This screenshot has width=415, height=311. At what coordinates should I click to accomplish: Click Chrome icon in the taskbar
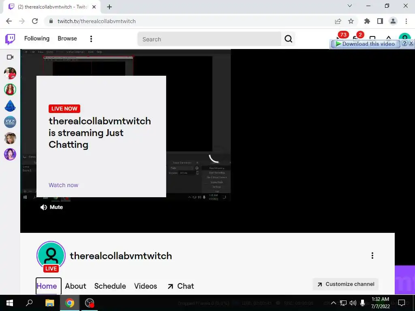point(70,303)
